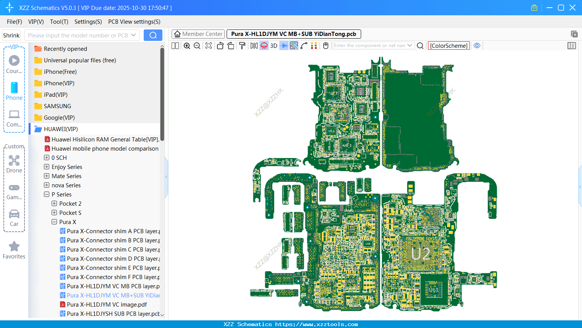Screen dimensions: 582x328
Task: Switch to the Member Center tab
Action: [x=198, y=34]
